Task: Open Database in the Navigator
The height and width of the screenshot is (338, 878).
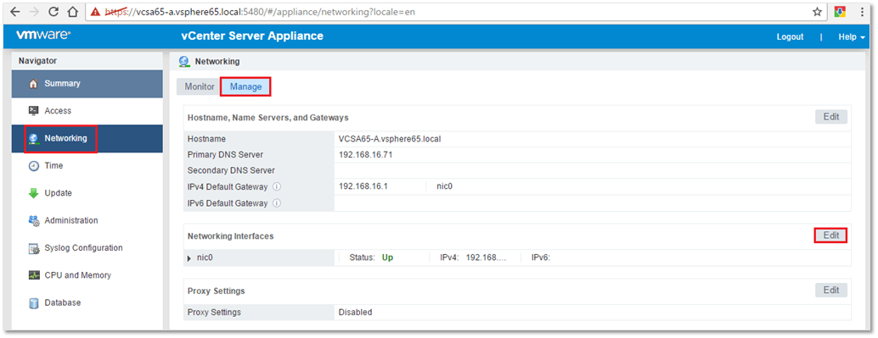Action: pyautogui.click(x=87, y=302)
